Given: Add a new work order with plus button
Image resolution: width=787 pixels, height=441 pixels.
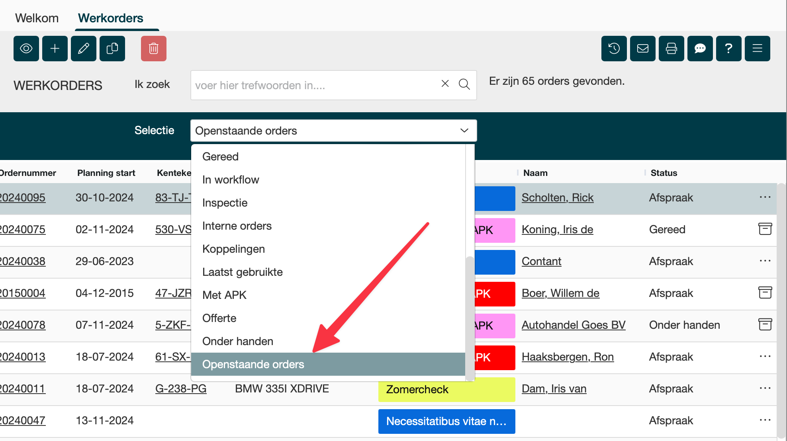Looking at the screenshot, I should 55,49.
